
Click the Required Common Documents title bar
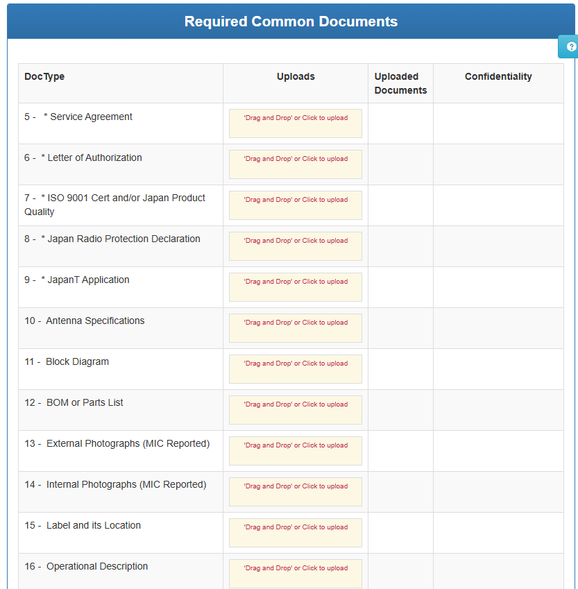tap(291, 22)
